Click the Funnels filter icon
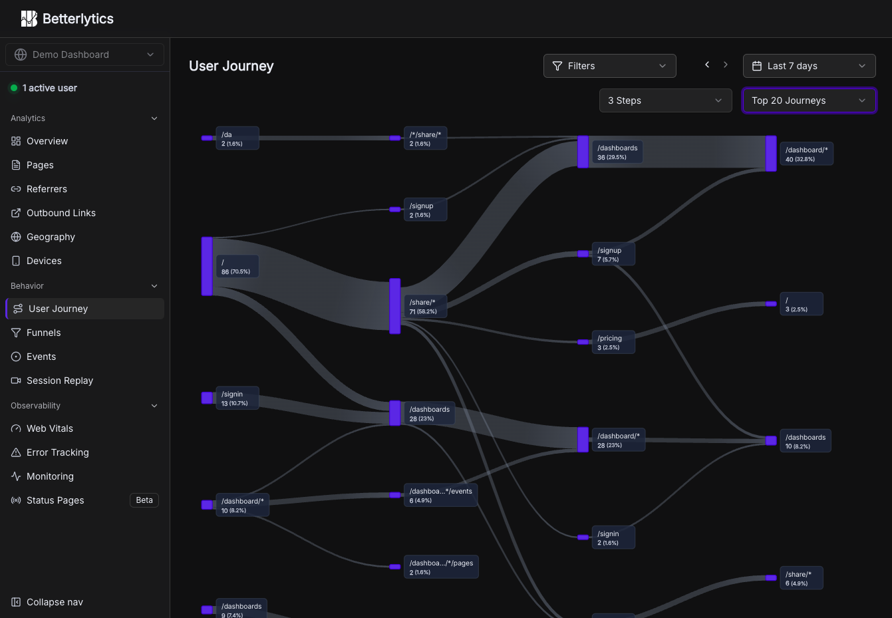 (x=16, y=333)
